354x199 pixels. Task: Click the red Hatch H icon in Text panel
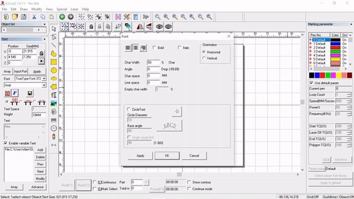[7, 93]
